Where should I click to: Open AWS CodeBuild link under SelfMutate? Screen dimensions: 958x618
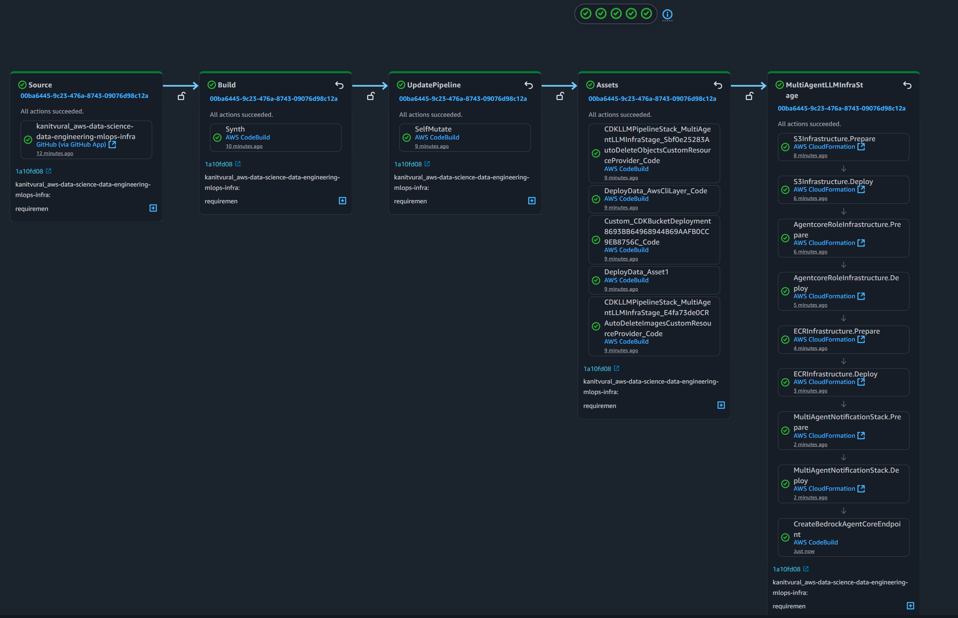tap(437, 137)
